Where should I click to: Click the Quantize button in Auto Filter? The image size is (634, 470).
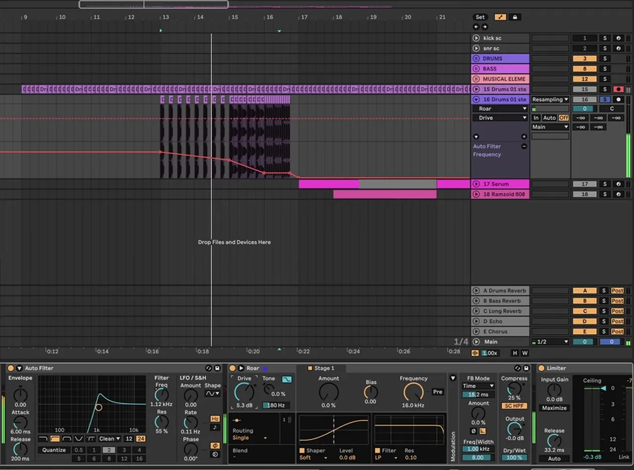point(54,450)
